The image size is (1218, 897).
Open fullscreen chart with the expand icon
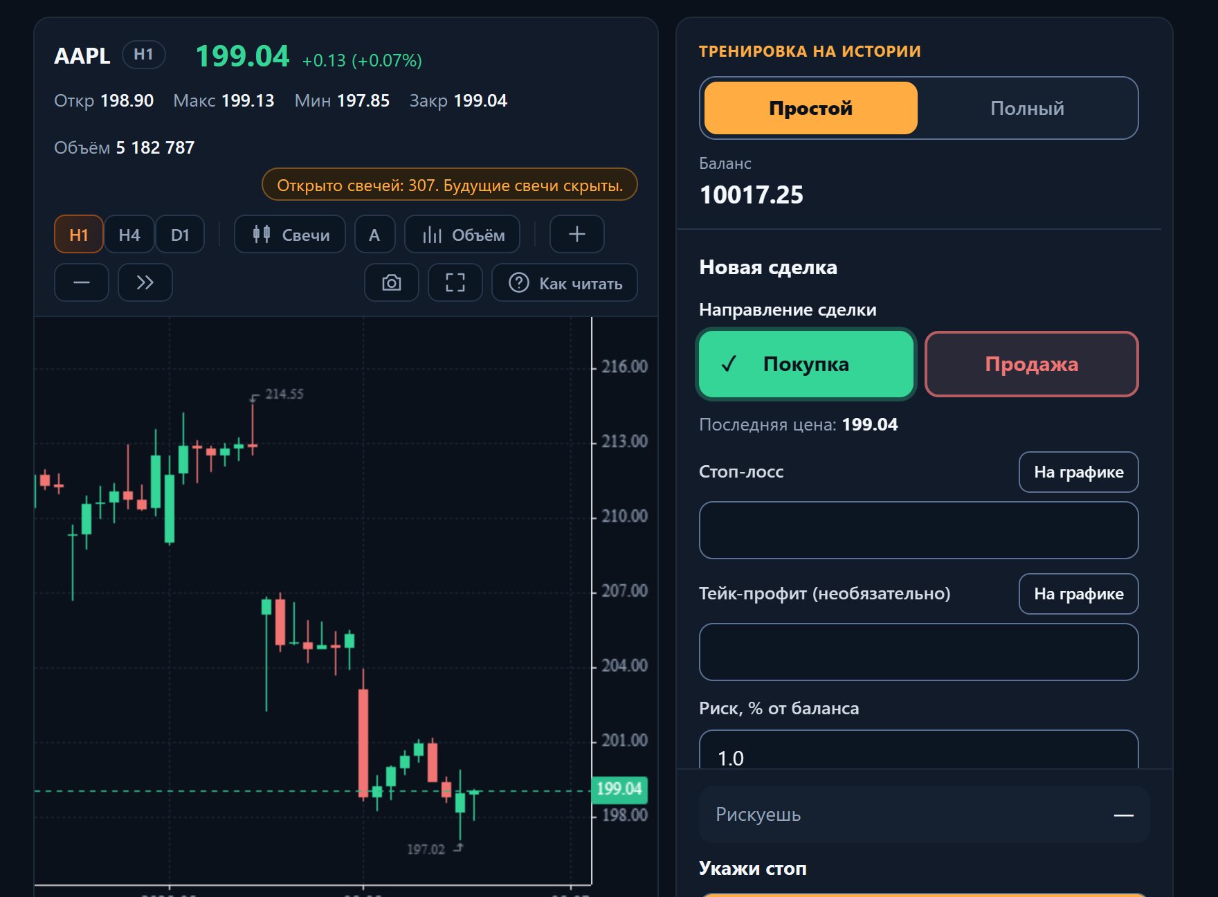[455, 282]
